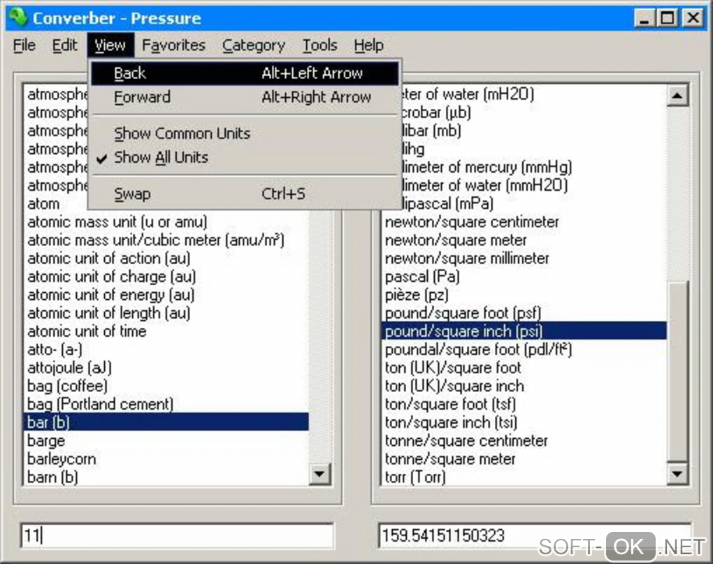Click the result field showing 159.54151150323
The width and height of the screenshot is (713, 564).
pyautogui.click(x=534, y=535)
